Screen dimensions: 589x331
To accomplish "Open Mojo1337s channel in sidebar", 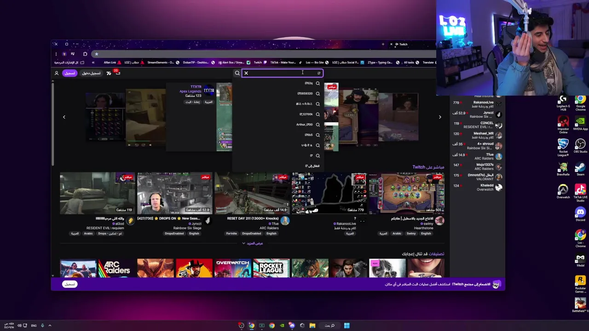I will [x=477, y=166].
